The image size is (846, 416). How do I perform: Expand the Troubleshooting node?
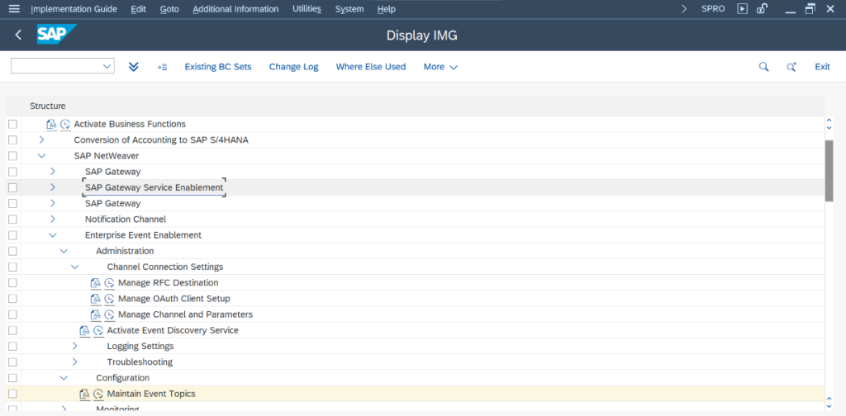coord(74,362)
